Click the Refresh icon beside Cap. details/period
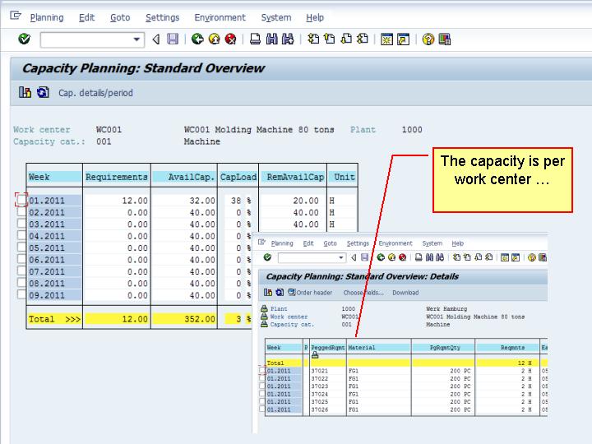 [x=43, y=92]
